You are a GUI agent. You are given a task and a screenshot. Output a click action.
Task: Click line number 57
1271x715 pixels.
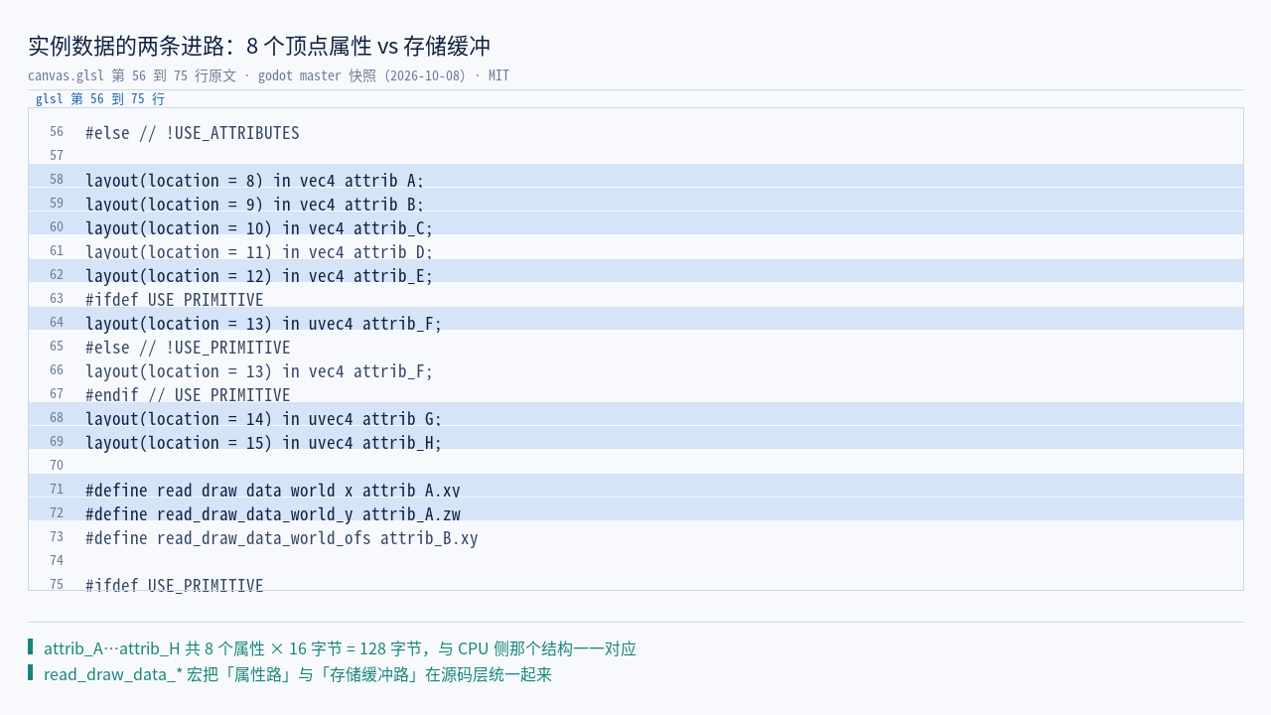point(57,156)
